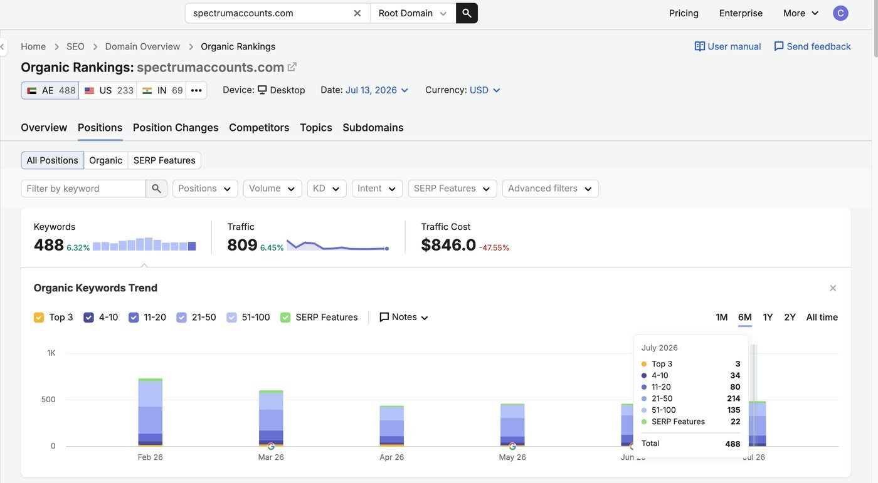Click the Keywords mini bar chart

click(144, 244)
